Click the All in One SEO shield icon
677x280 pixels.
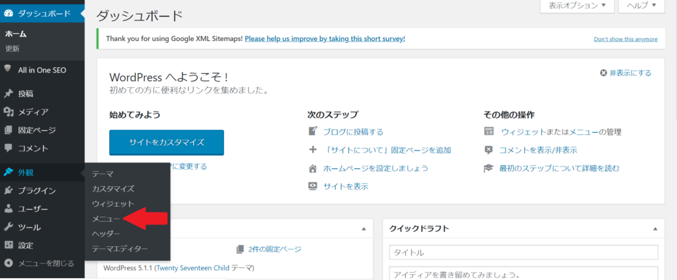tap(8, 69)
